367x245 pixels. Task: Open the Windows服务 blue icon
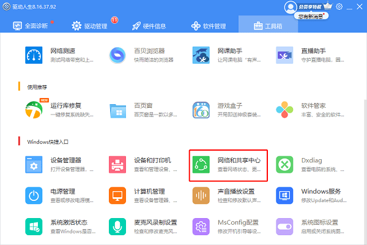tap(284, 195)
